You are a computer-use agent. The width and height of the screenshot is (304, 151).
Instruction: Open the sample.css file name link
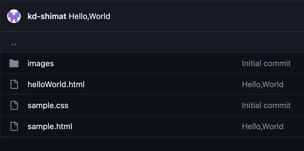[x=48, y=105]
